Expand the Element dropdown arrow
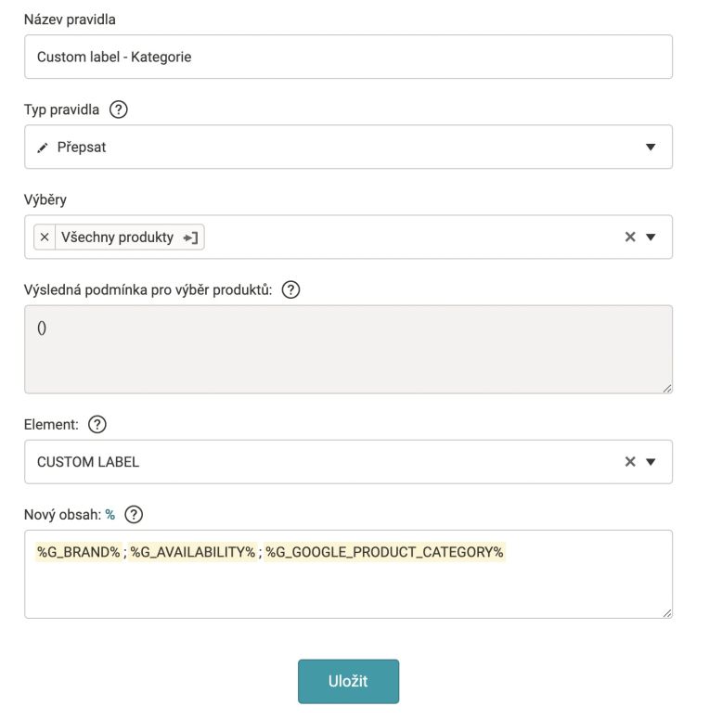Viewport: 709px width, 719px height. (651, 461)
